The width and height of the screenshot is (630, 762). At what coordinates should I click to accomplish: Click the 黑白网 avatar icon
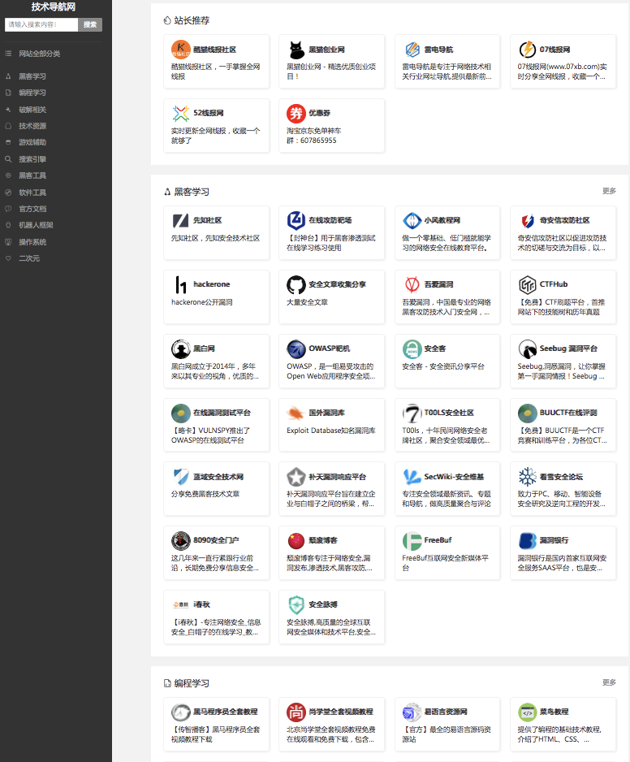(x=181, y=349)
